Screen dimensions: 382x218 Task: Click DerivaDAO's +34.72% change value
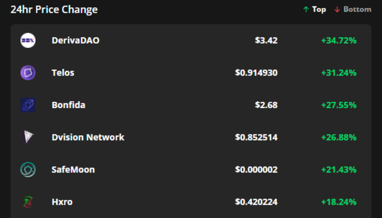(338, 40)
